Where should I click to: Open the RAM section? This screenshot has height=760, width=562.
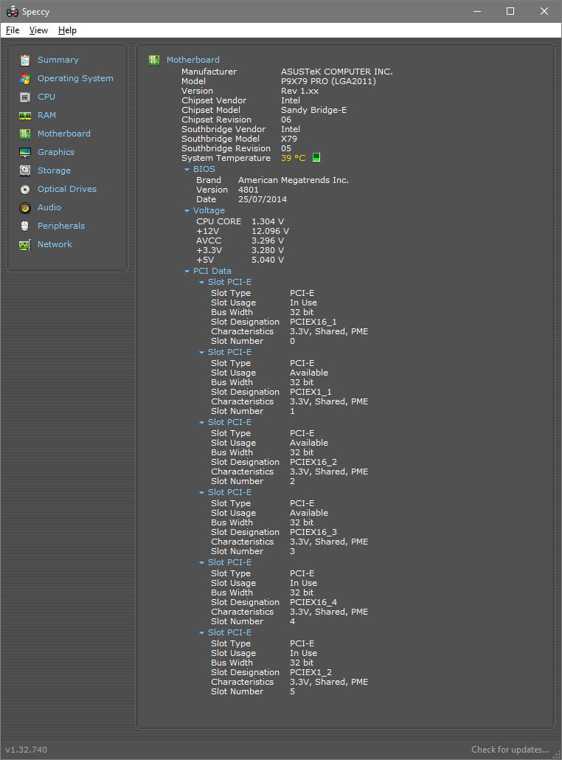[x=47, y=115]
